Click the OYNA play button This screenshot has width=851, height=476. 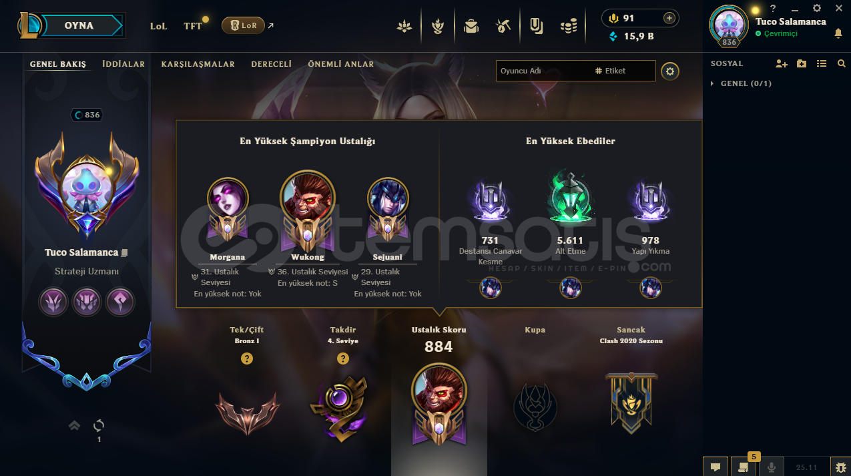pyautogui.click(x=79, y=26)
